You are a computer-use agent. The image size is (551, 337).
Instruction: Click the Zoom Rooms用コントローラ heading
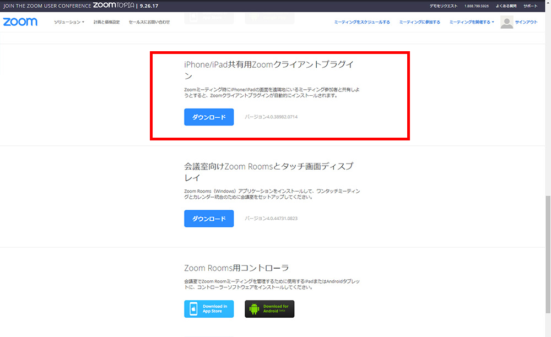(x=236, y=268)
